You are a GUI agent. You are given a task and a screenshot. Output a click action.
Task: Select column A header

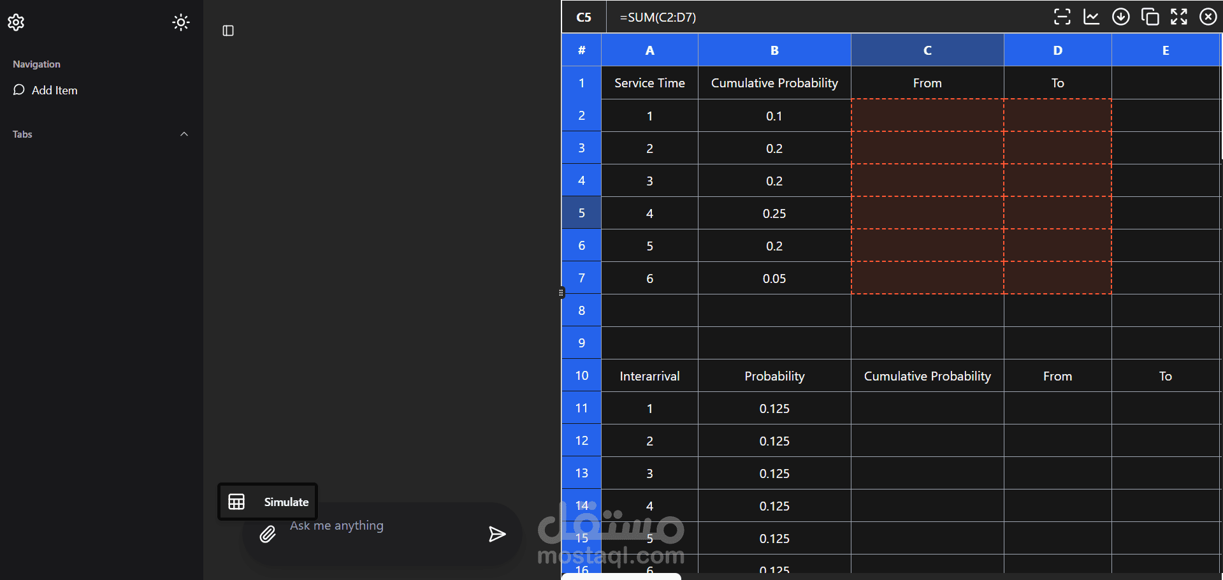coord(649,50)
